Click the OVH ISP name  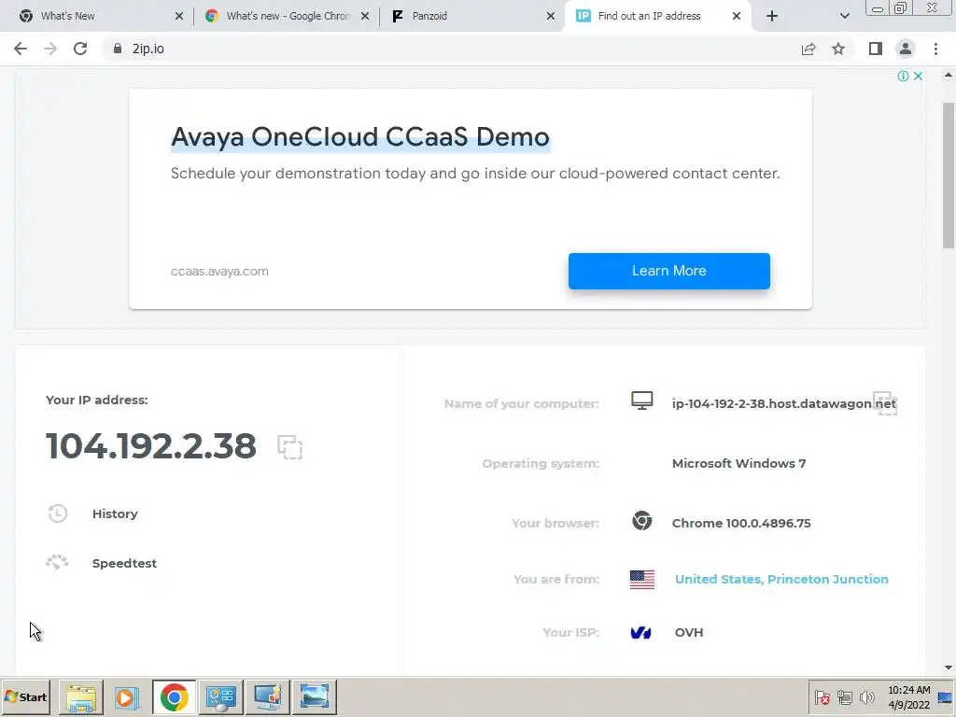coord(689,632)
